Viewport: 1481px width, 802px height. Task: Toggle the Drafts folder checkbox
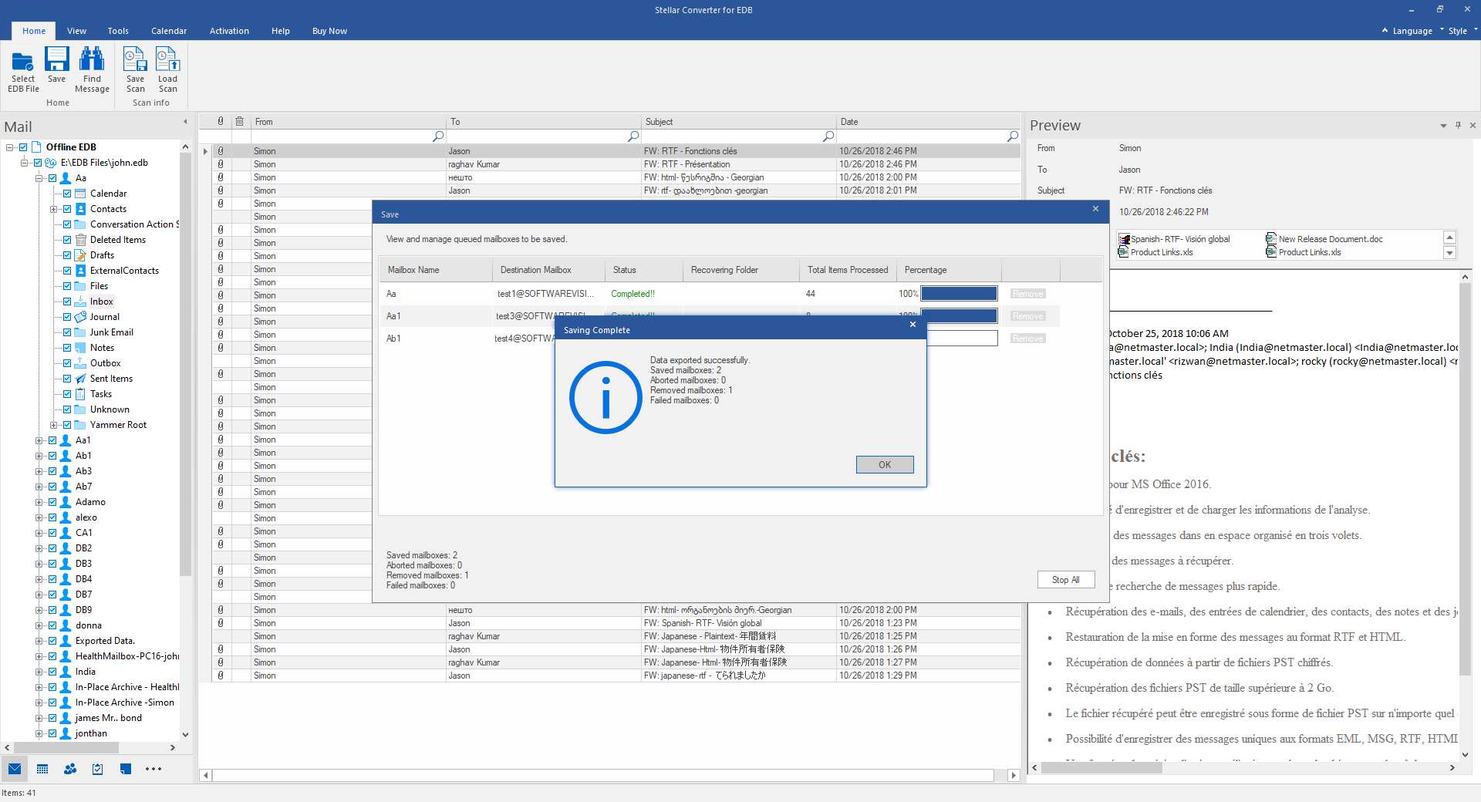pyautogui.click(x=67, y=255)
